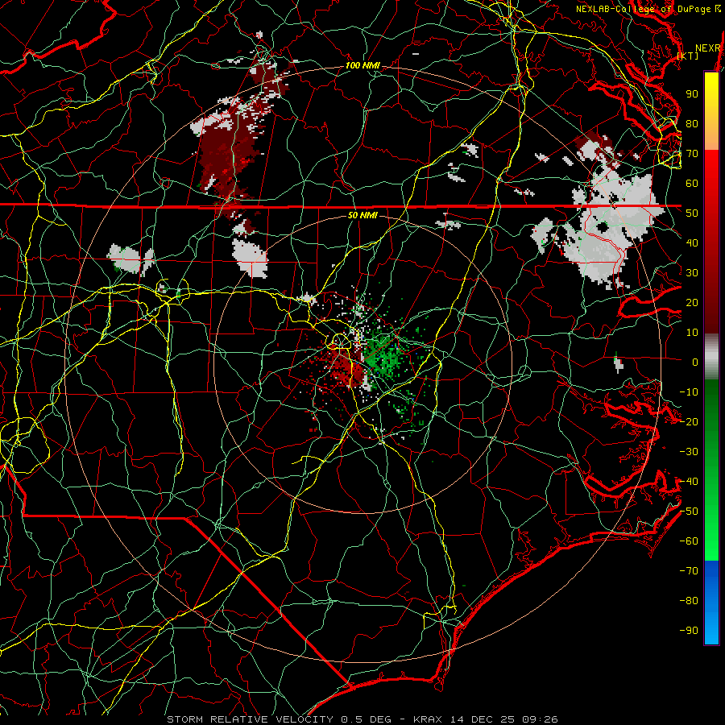Select the 80 value on velocity scale
Viewport: 725px width, 725px height.
[x=692, y=124]
